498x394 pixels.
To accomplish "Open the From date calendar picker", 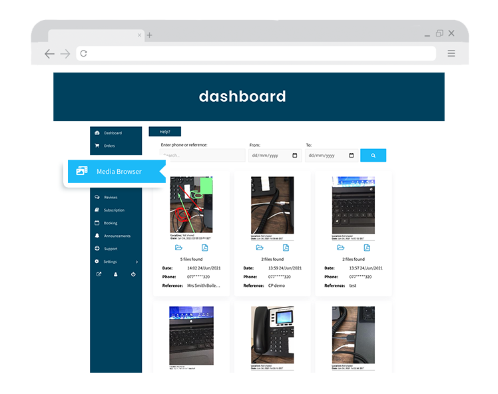I will [295, 155].
